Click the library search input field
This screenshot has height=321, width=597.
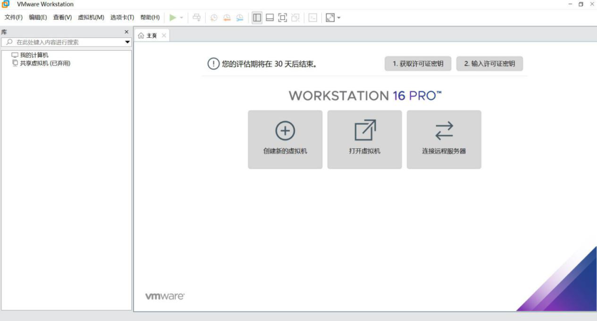click(x=66, y=42)
